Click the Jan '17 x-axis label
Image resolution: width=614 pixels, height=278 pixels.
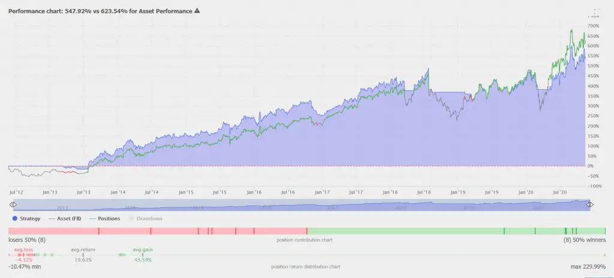click(322, 192)
